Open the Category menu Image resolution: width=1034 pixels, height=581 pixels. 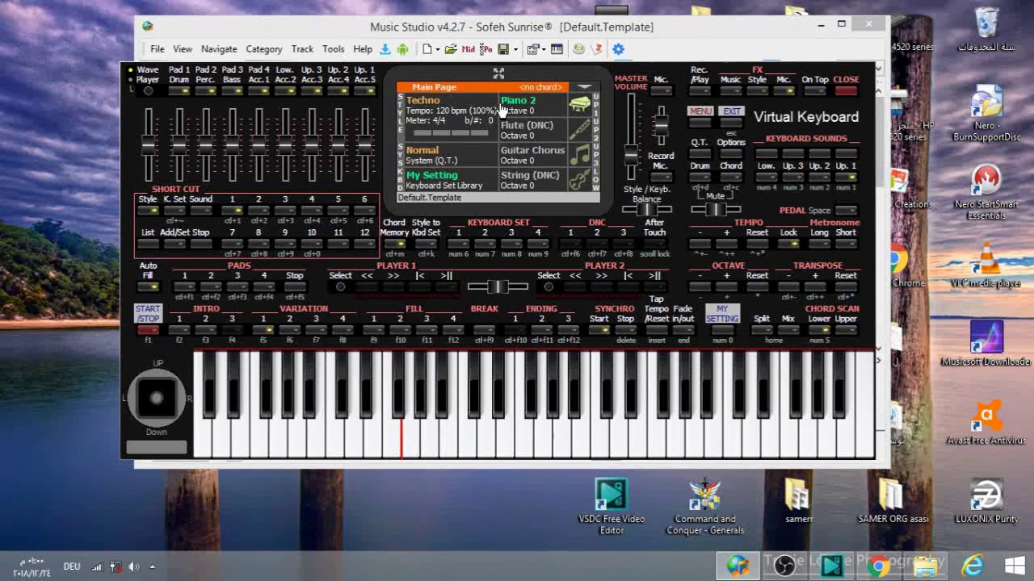264,49
